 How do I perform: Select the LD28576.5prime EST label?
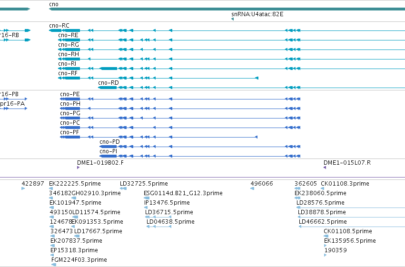tap(321, 203)
